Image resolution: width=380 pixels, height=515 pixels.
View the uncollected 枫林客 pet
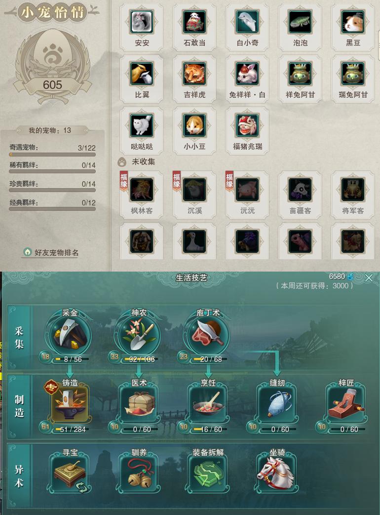(142, 190)
